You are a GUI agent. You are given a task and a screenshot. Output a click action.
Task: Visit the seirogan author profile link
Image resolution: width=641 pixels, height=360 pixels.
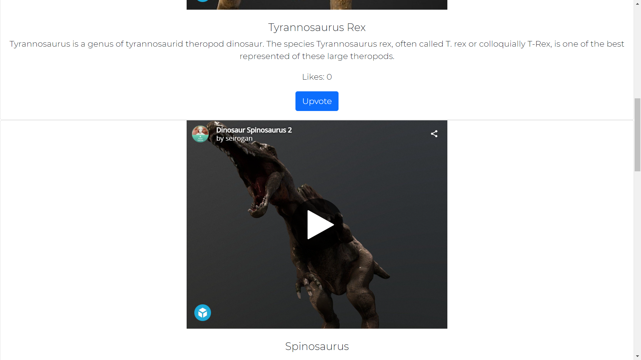(x=239, y=138)
